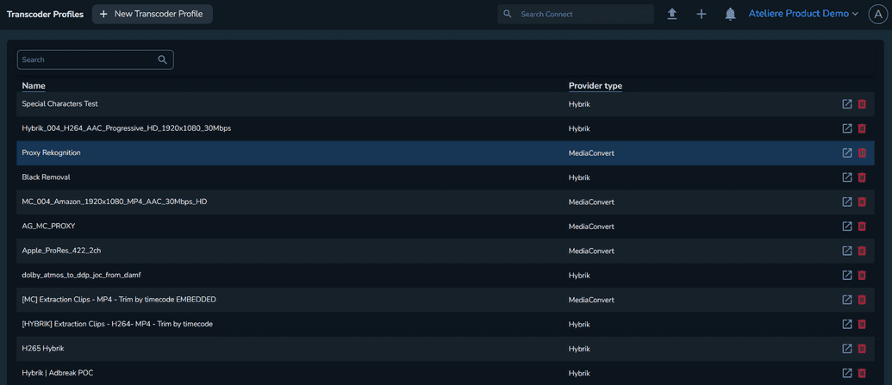
Task: Select the Special Characters Test row name
Action: point(59,104)
